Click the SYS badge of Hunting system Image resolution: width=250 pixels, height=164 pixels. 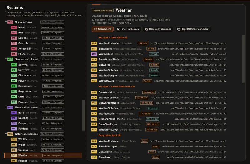click(x=14, y=161)
